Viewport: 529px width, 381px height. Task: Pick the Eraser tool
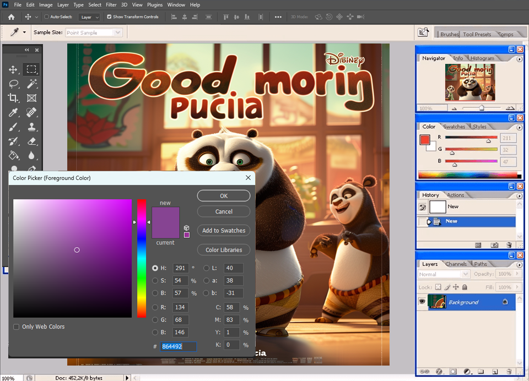click(x=32, y=141)
